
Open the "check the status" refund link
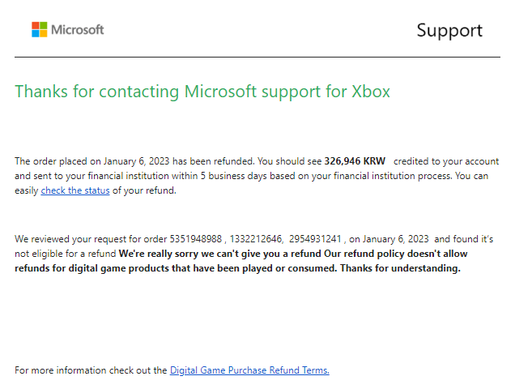coord(75,190)
